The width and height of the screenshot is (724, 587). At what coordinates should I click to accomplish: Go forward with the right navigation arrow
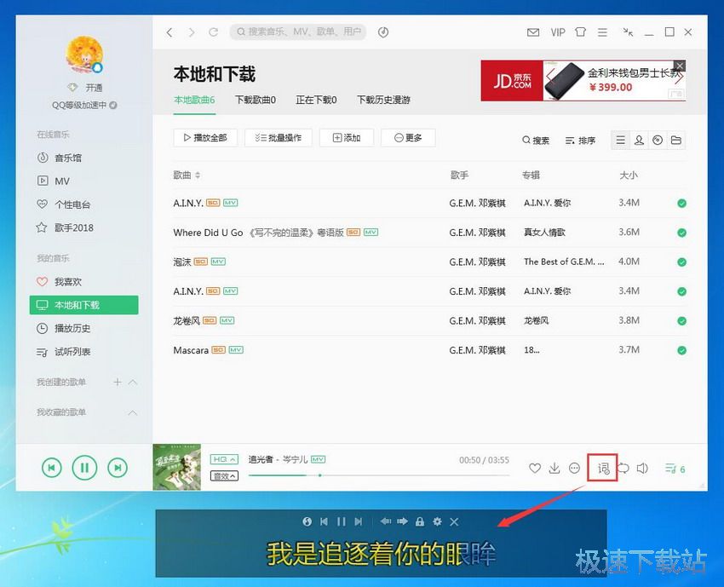coord(192,32)
